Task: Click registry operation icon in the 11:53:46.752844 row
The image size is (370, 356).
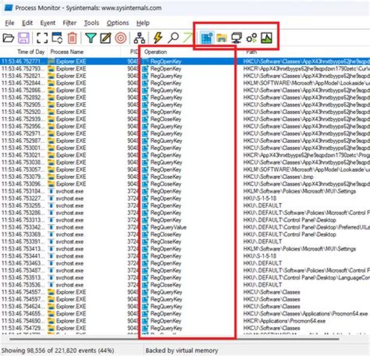Action: click(x=145, y=83)
